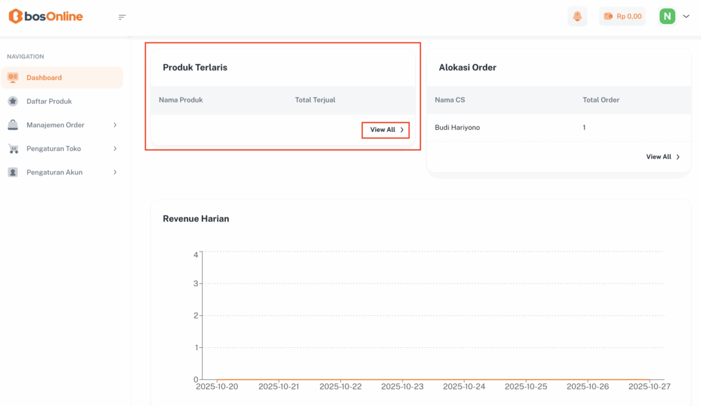Click View All under Produk Terlaris

point(386,130)
